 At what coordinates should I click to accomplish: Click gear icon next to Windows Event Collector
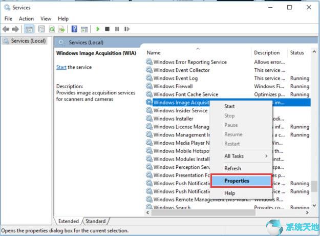(x=149, y=70)
